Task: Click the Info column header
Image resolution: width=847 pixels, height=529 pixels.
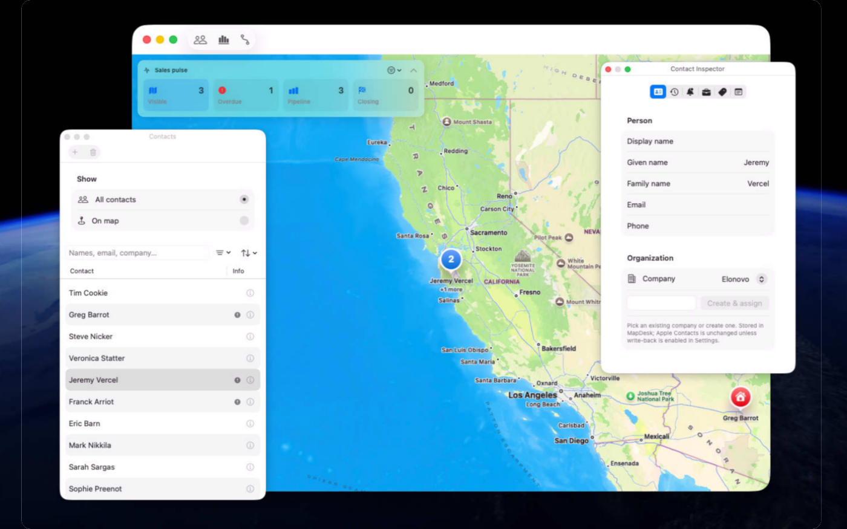Action: pos(238,271)
